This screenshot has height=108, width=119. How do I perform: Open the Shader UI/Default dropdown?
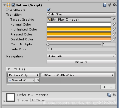(x=73, y=100)
